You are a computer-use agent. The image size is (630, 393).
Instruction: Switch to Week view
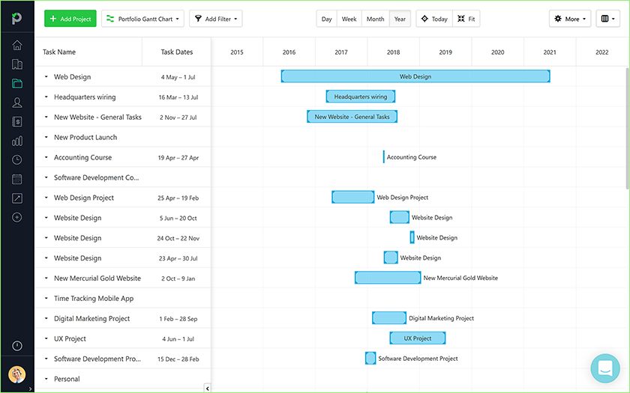click(x=349, y=19)
